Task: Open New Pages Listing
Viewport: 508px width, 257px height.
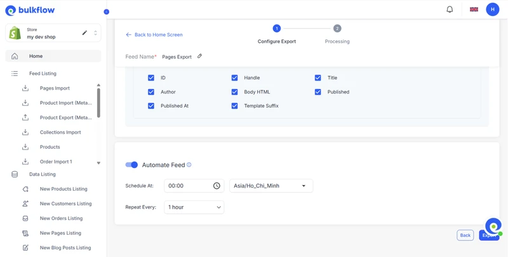Action: (x=60, y=233)
